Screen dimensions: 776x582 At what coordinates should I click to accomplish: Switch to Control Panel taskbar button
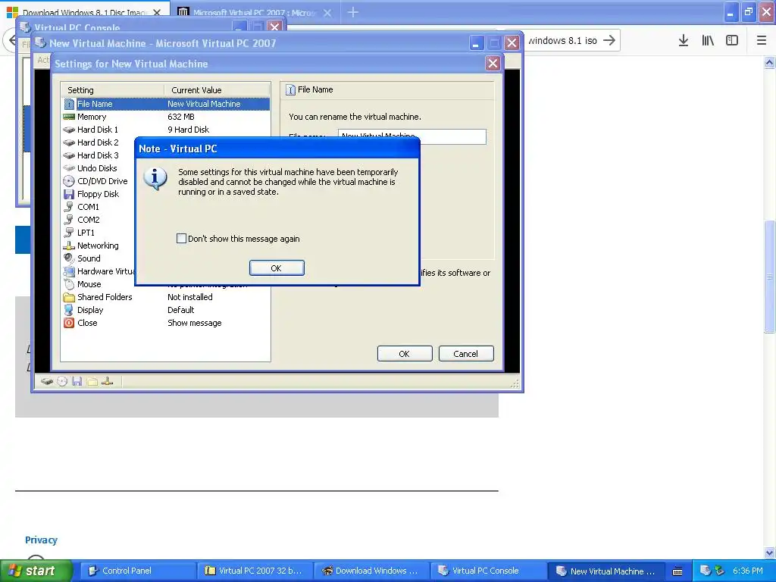pos(138,571)
